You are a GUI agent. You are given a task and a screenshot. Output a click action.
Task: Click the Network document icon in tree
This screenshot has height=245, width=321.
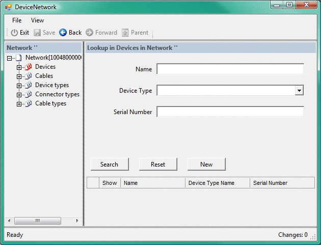tap(19, 58)
